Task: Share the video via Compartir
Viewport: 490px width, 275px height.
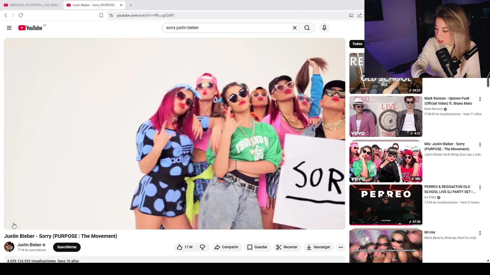Action: 226,247
